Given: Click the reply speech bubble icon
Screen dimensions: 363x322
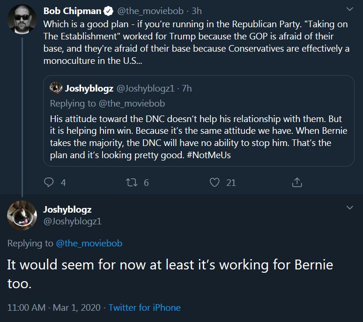Looking at the screenshot, I should pyautogui.click(x=49, y=182).
